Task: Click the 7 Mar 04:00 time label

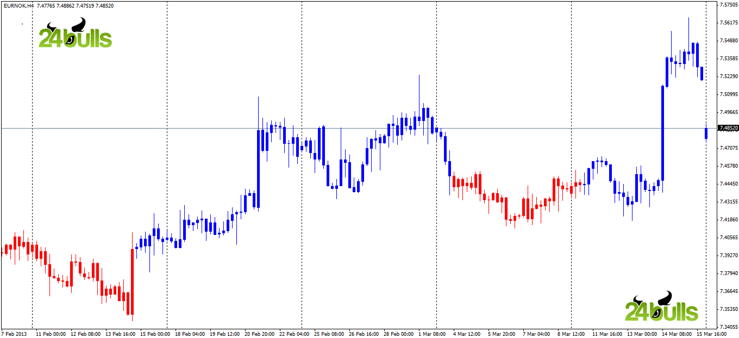Action: (536, 334)
